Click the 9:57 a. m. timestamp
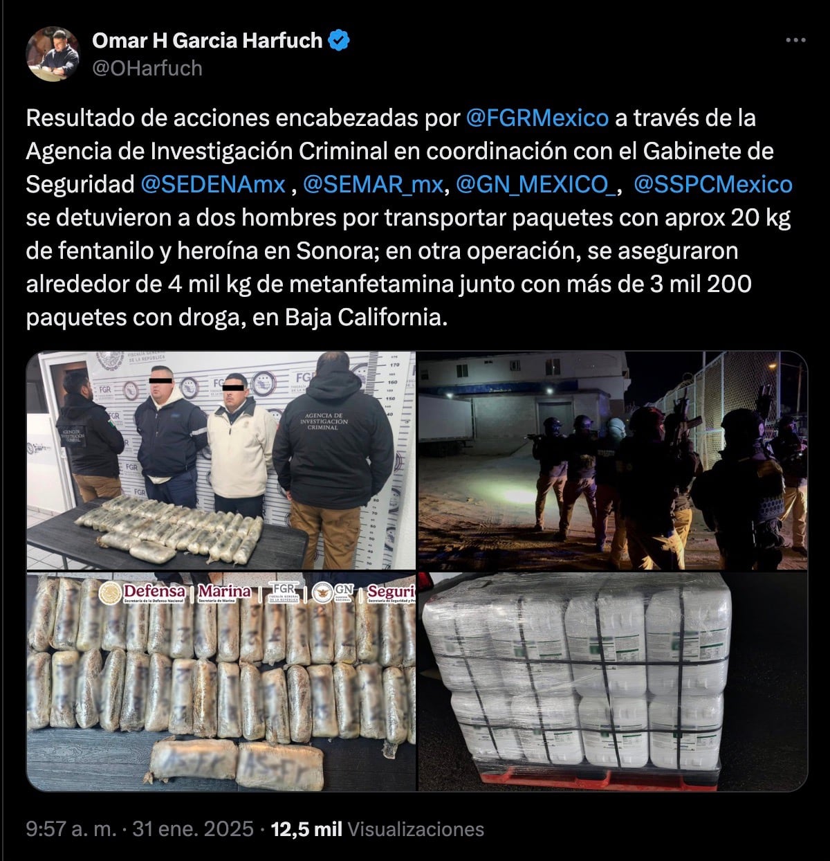 (x=71, y=829)
